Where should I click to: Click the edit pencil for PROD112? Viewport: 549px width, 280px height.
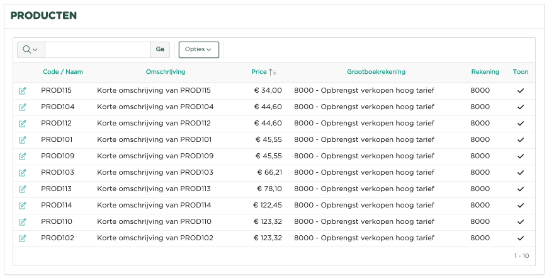[x=23, y=124]
